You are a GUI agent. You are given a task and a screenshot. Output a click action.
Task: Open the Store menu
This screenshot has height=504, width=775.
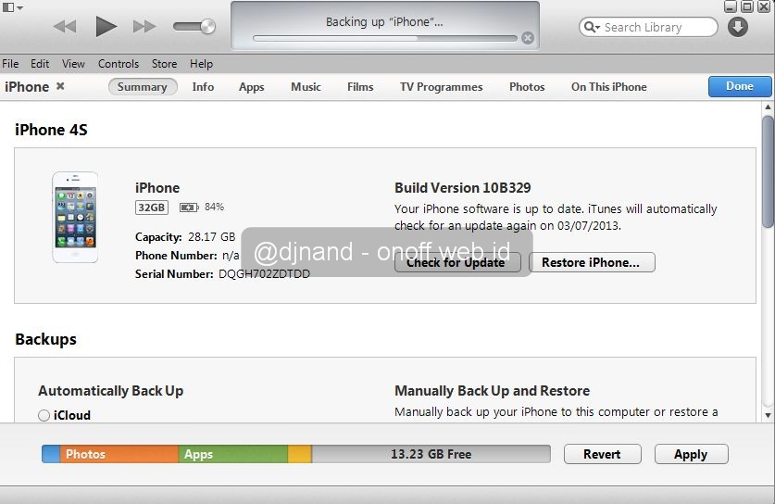coord(164,64)
